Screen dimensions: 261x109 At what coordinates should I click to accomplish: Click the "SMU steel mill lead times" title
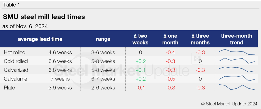[x=44, y=17]
